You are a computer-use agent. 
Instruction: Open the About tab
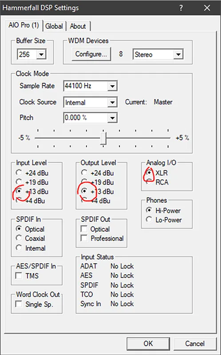point(78,26)
